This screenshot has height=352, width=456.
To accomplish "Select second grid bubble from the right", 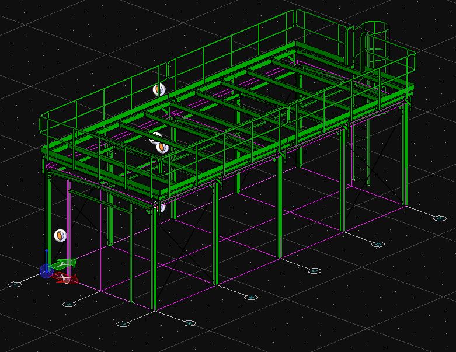I will (378, 245).
